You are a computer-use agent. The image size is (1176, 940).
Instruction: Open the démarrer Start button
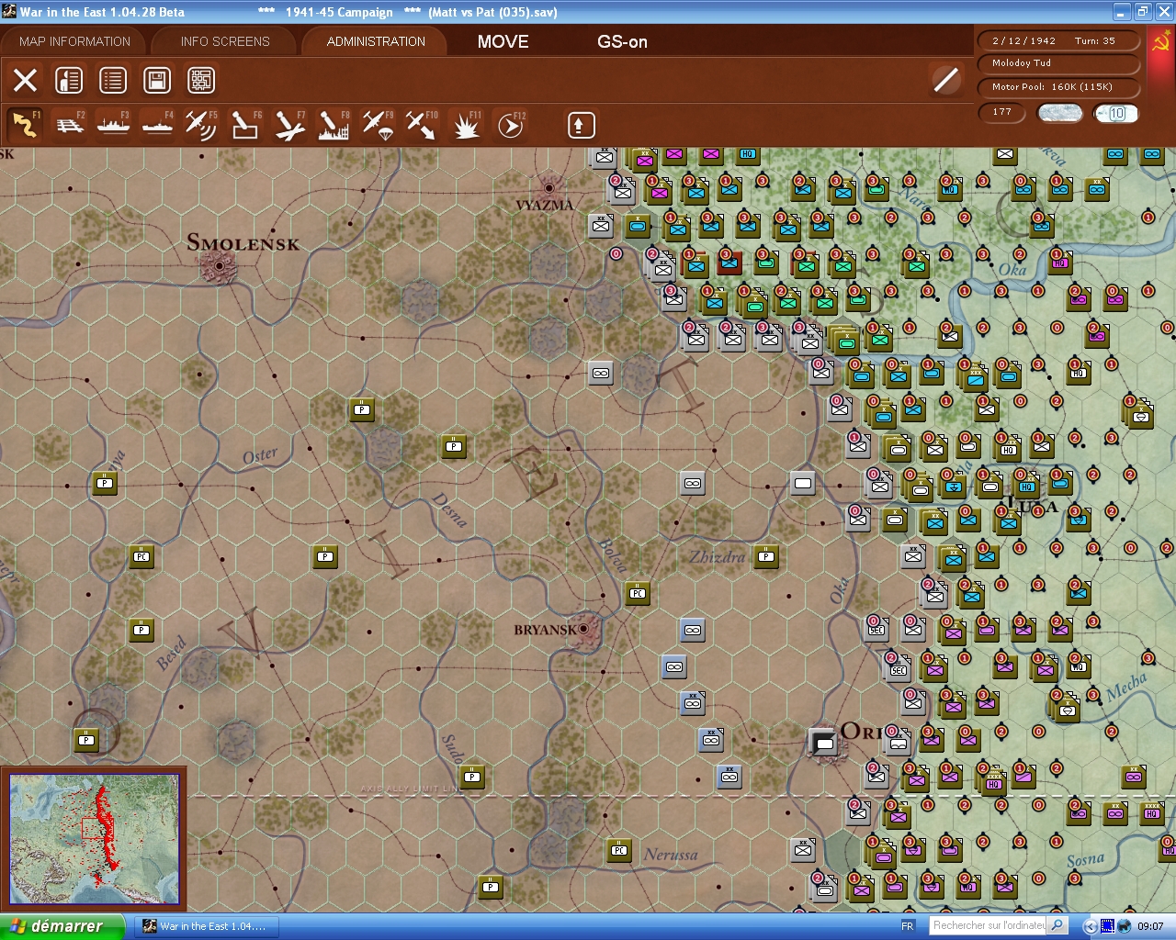62,926
